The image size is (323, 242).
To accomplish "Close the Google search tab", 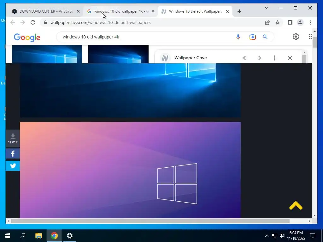I will (x=153, y=12).
